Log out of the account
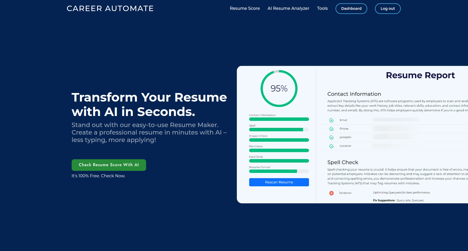Image resolution: width=468 pixels, height=251 pixels. pos(388,9)
